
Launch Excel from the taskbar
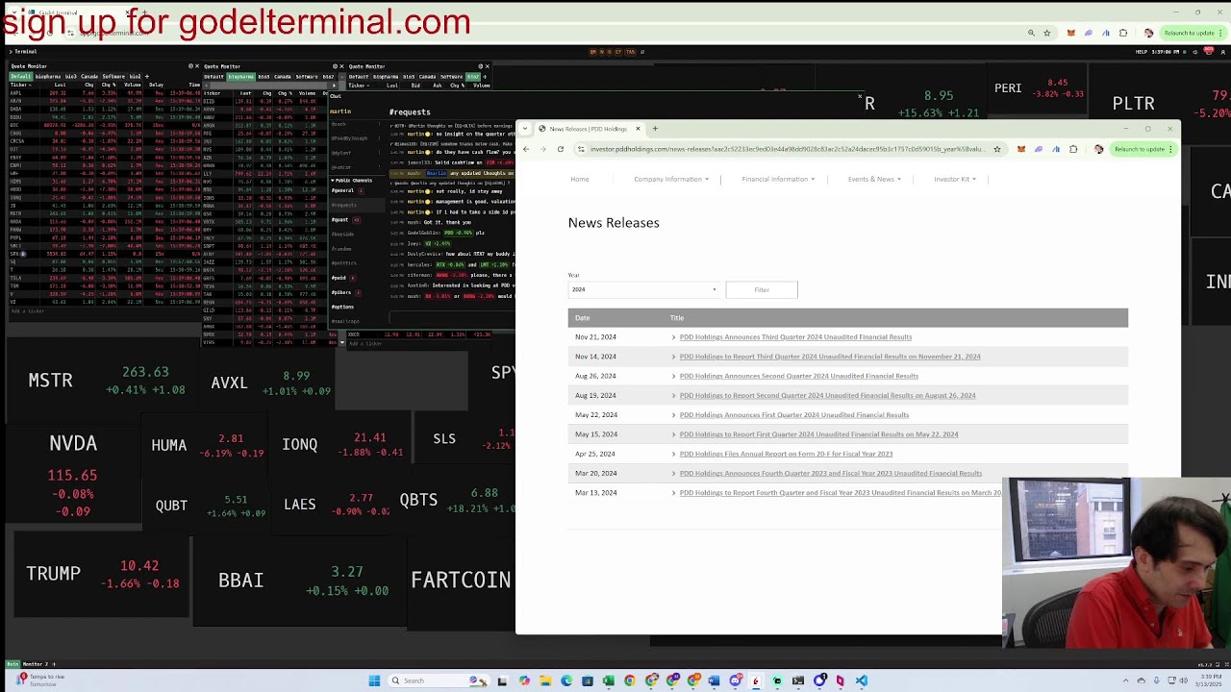click(x=609, y=680)
